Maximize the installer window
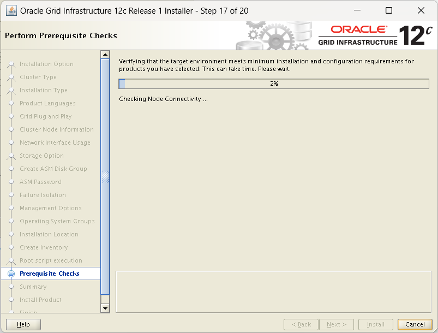438x333 pixels. tap(389, 10)
